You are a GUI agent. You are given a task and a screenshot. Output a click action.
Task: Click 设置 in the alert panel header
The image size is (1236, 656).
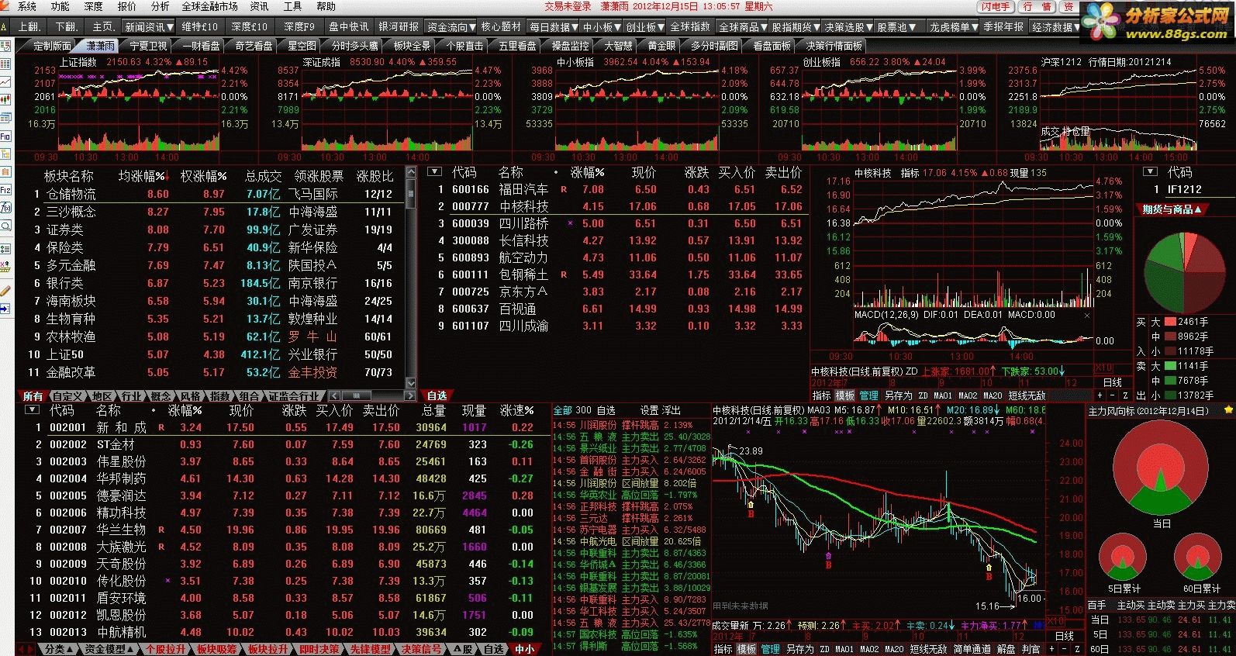(x=649, y=410)
